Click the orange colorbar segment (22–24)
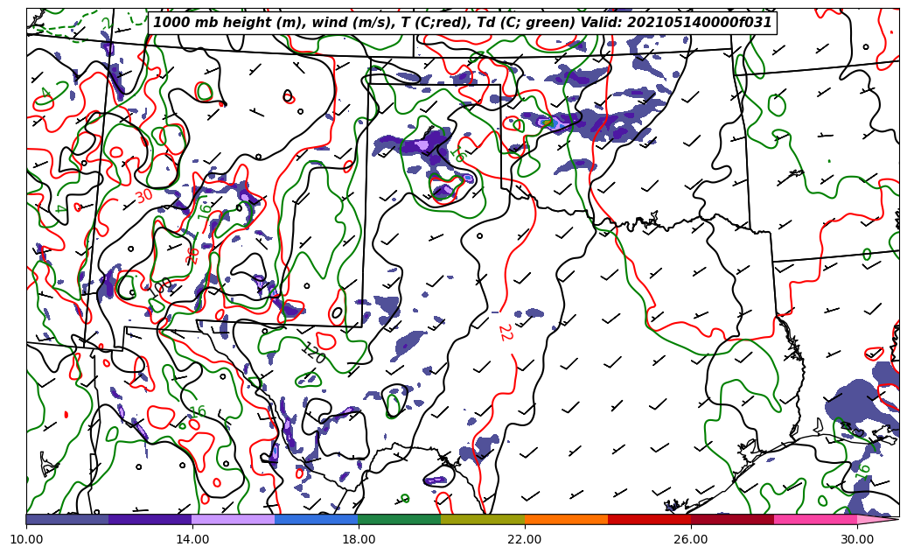 click(x=566, y=519)
